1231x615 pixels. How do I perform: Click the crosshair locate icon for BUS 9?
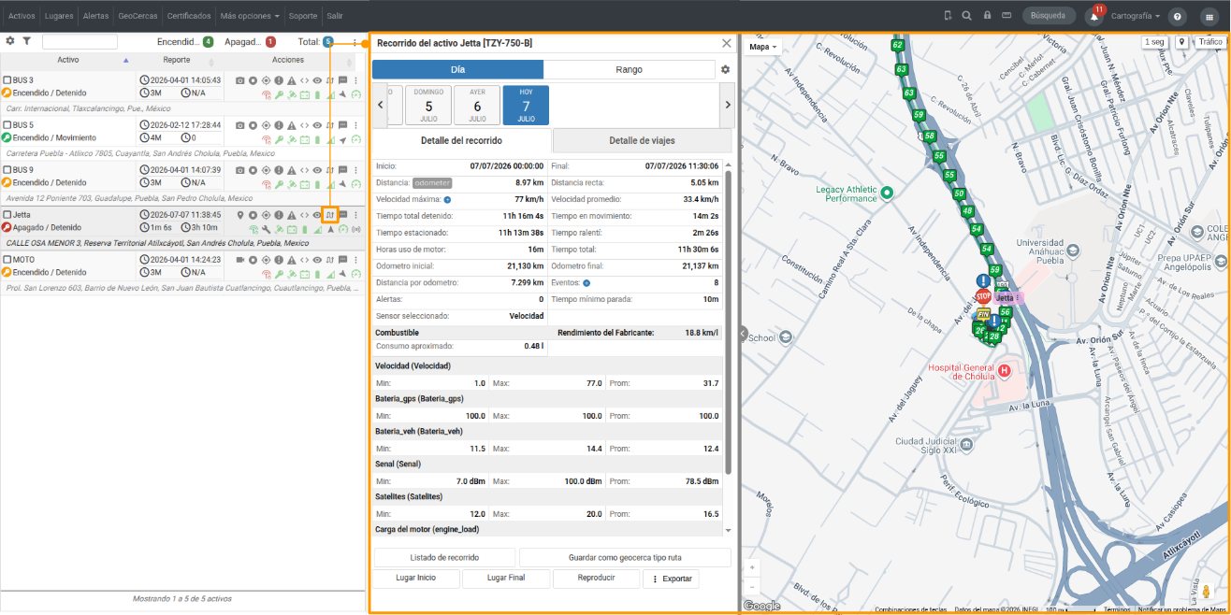pos(266,170)
